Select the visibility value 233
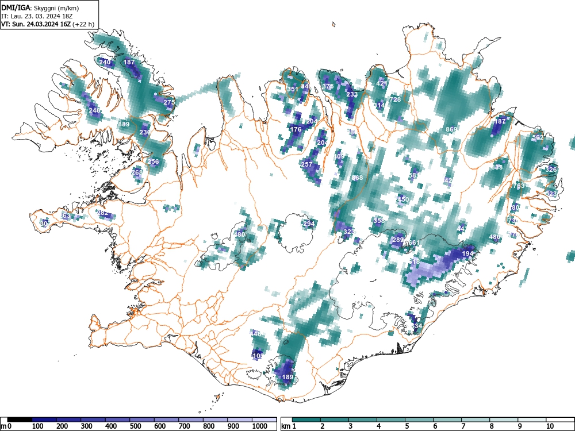The image size is (575, 431). pyautogui.click(x=352, y=94)
